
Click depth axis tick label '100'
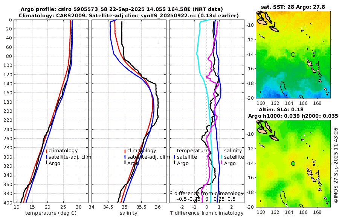click(x=8, y=65)
